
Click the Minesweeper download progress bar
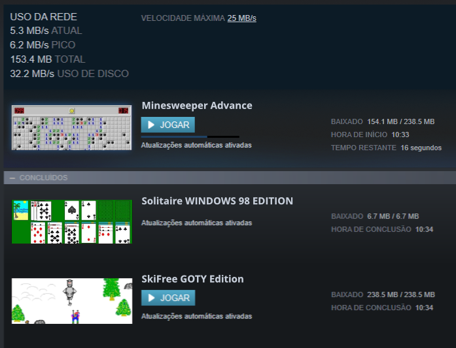pyautogui.click(x=190, y=136)
